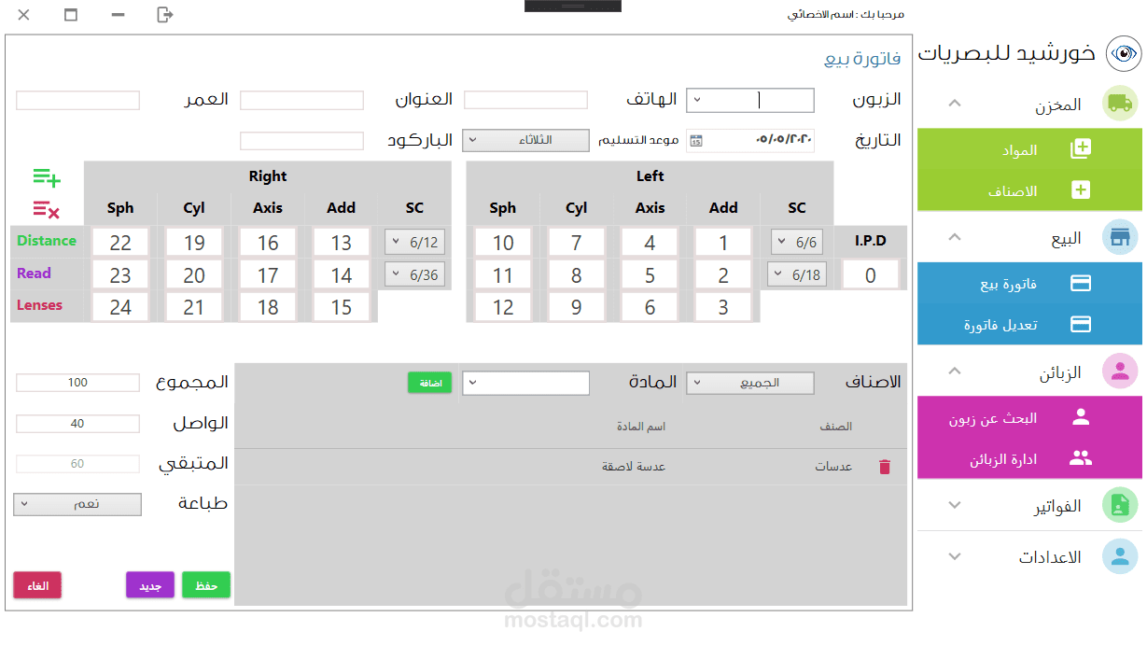Click the green حفظ save button
Viewport: 1147px width, 645px height.
(x=206, y=585)
